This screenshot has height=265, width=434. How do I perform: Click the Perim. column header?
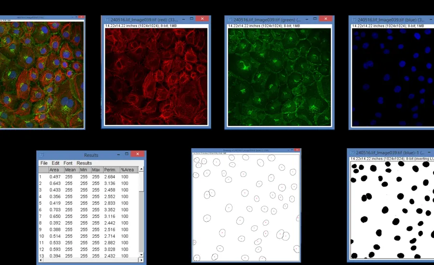tap(110, 170)
